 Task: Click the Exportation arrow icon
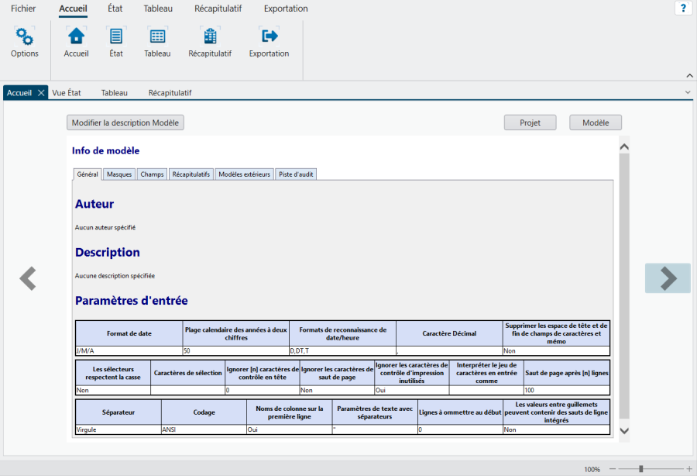pyautogui.click(x=269, y=36)
